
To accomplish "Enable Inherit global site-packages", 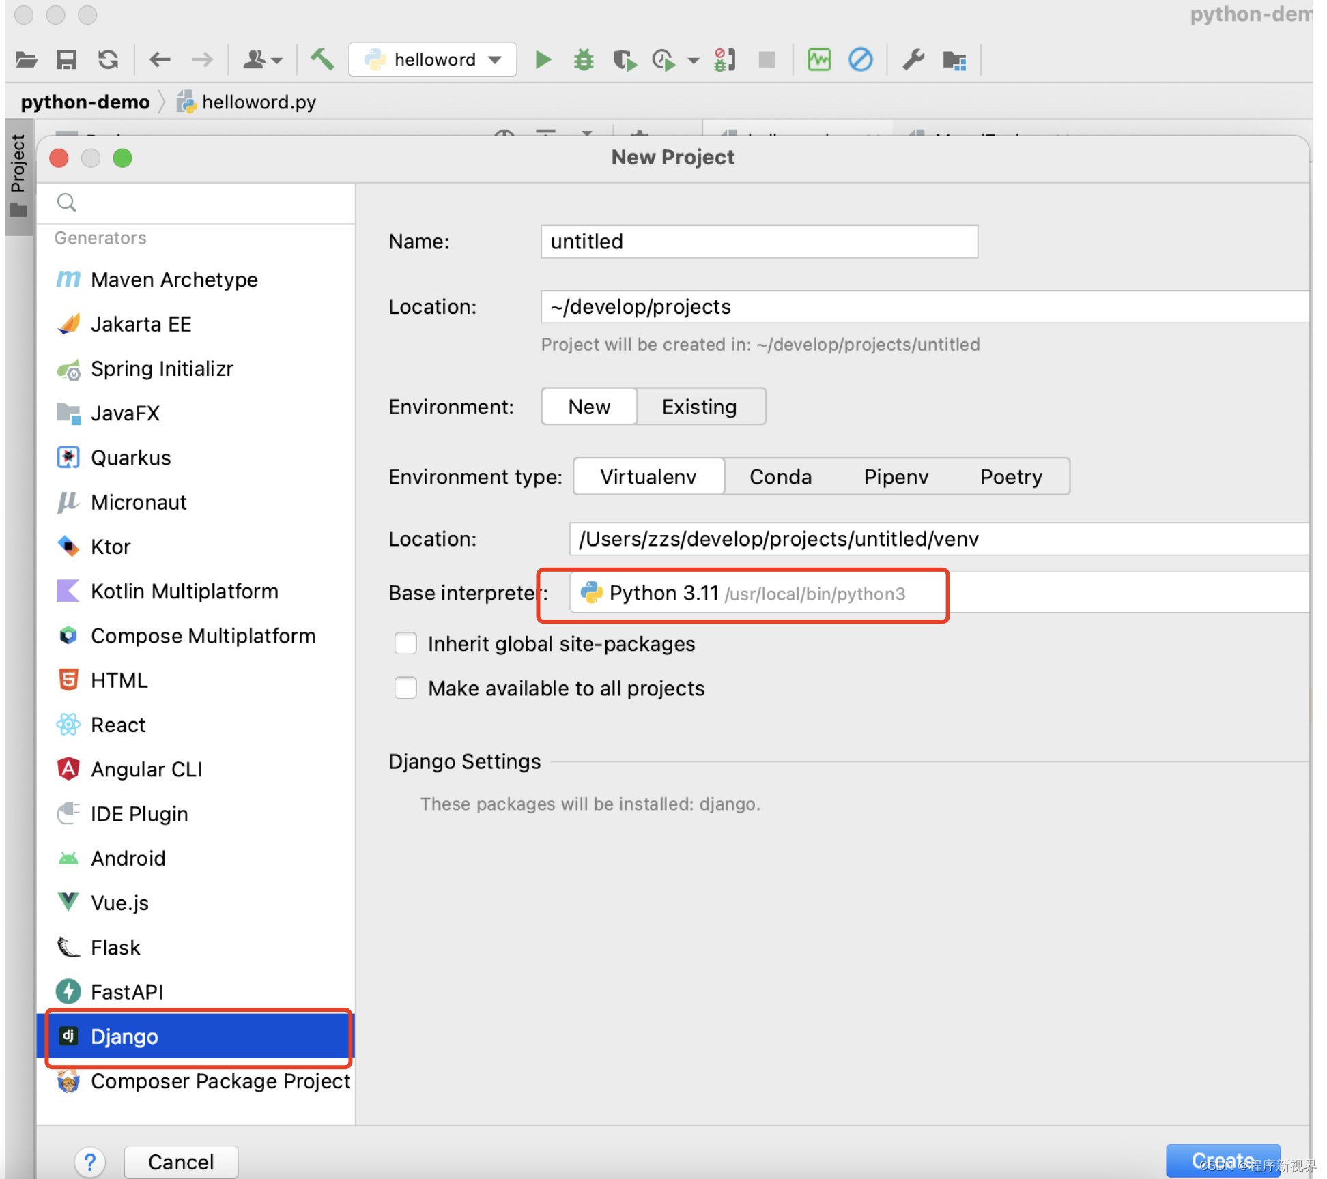I will pos(405,643).
